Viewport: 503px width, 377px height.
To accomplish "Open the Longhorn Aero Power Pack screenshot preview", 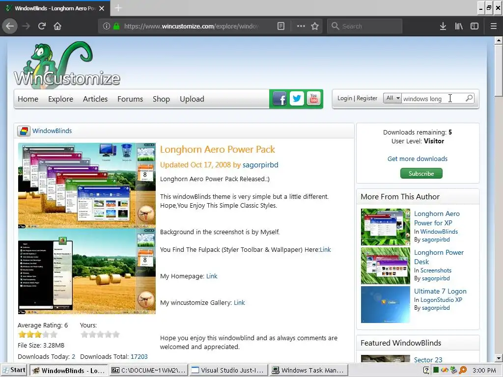I will 86,228.
